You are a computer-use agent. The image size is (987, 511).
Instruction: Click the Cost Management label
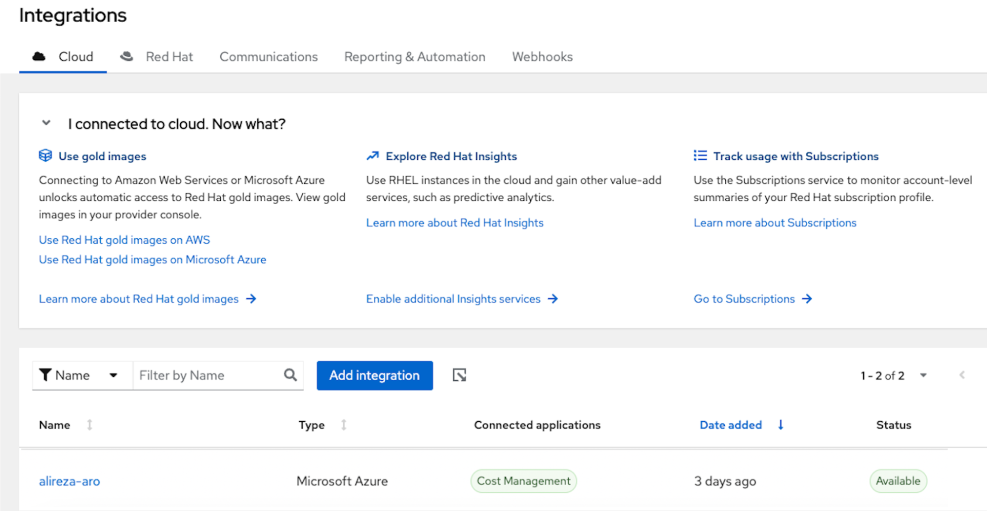pyautogui.click(x=523, y=481)
